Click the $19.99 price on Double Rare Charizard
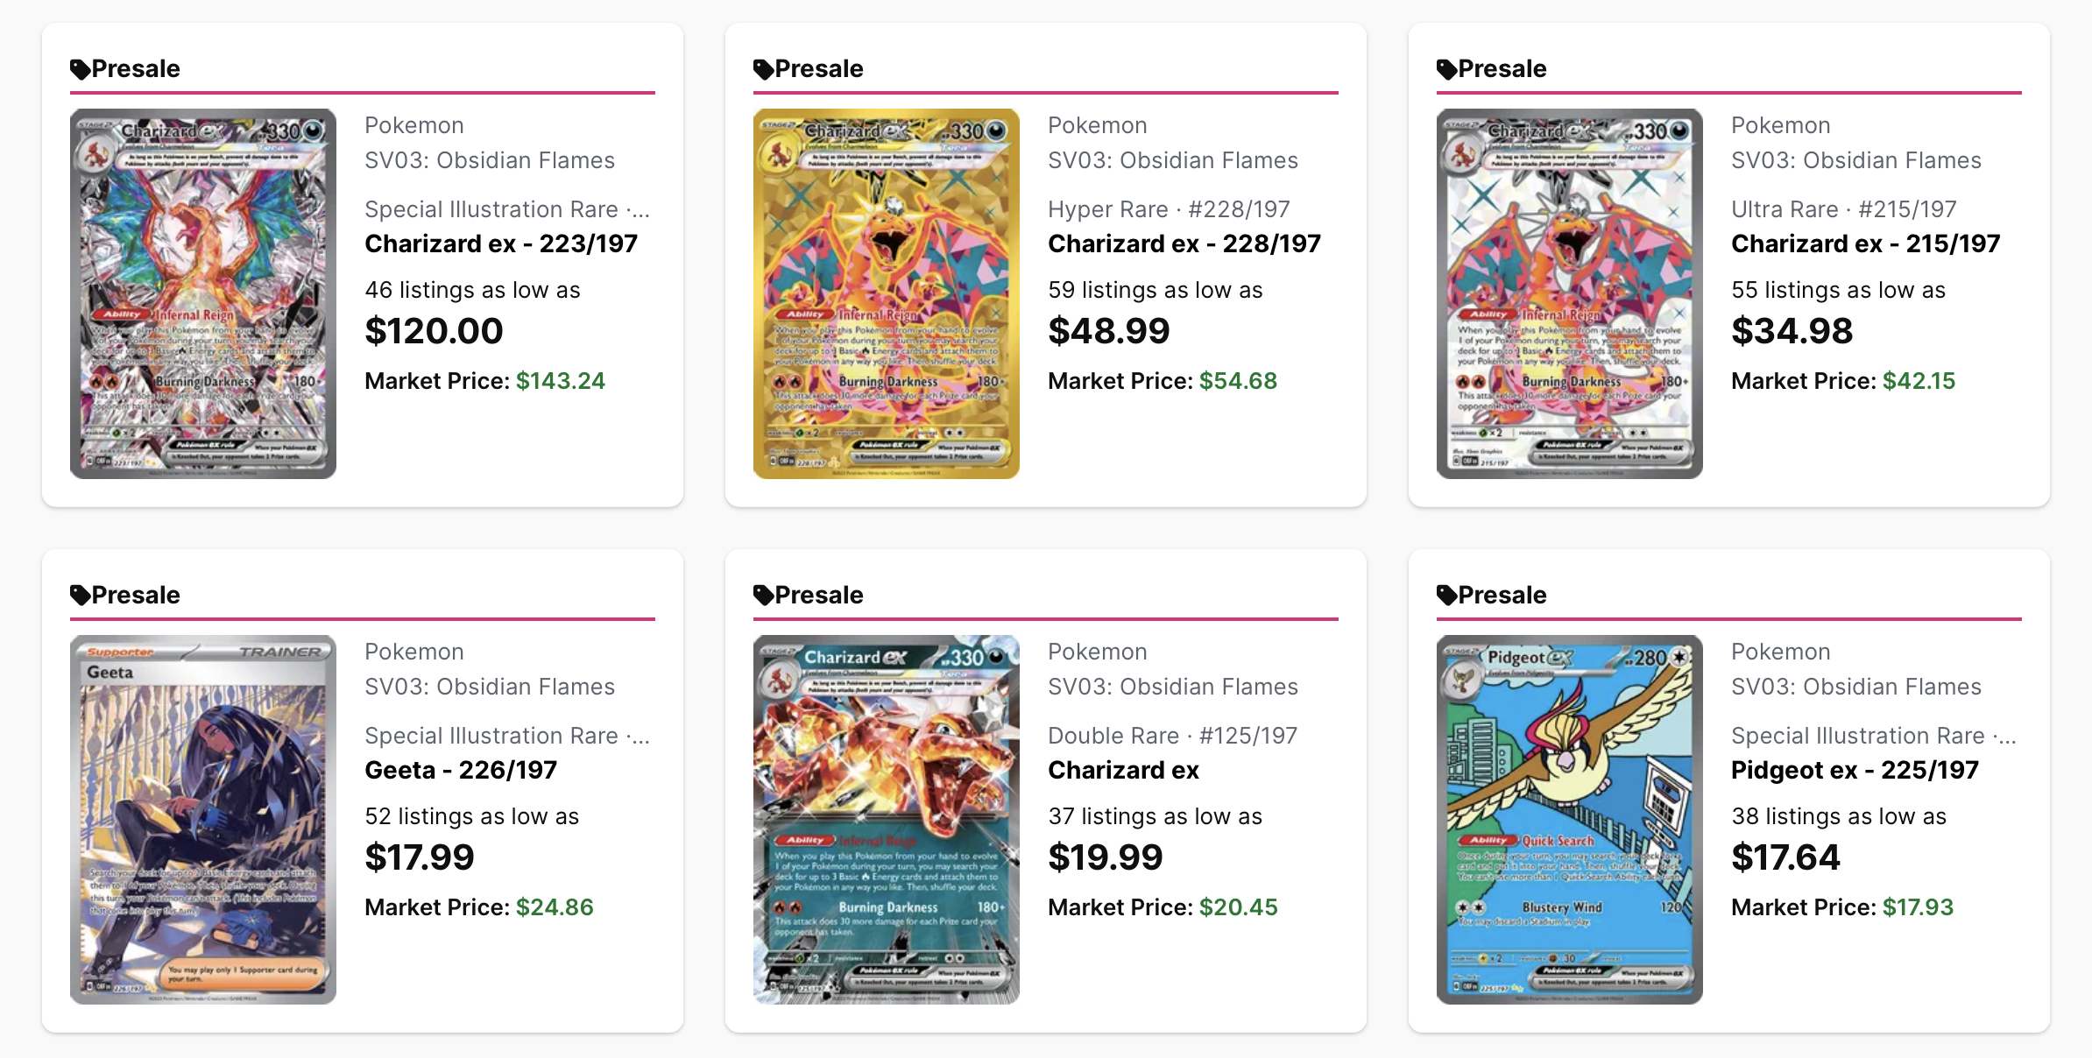Image resolution: width=2092 pixels, height=1058 pixels. point(1106,857)
